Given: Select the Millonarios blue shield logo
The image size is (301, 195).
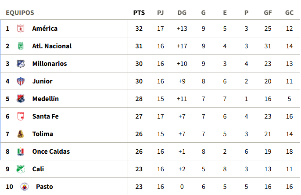Looking at the screenshot, I should coord(21,64).
